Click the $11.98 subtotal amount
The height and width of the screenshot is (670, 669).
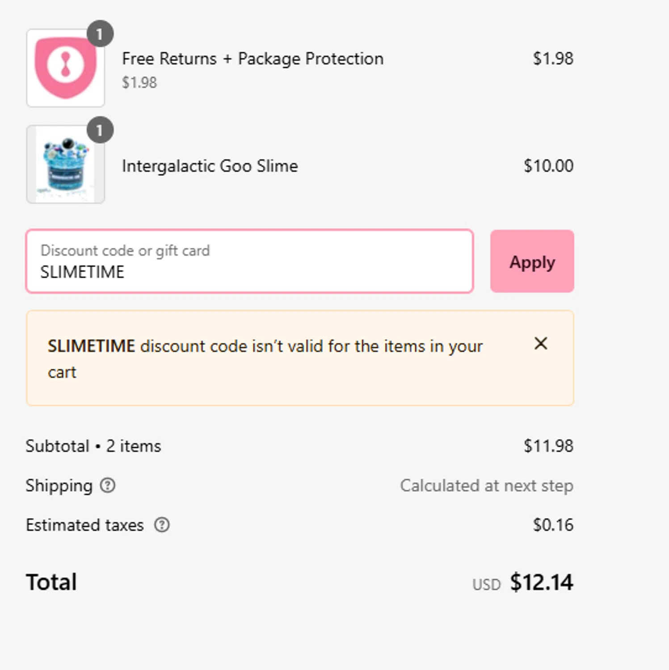point(548,446)
